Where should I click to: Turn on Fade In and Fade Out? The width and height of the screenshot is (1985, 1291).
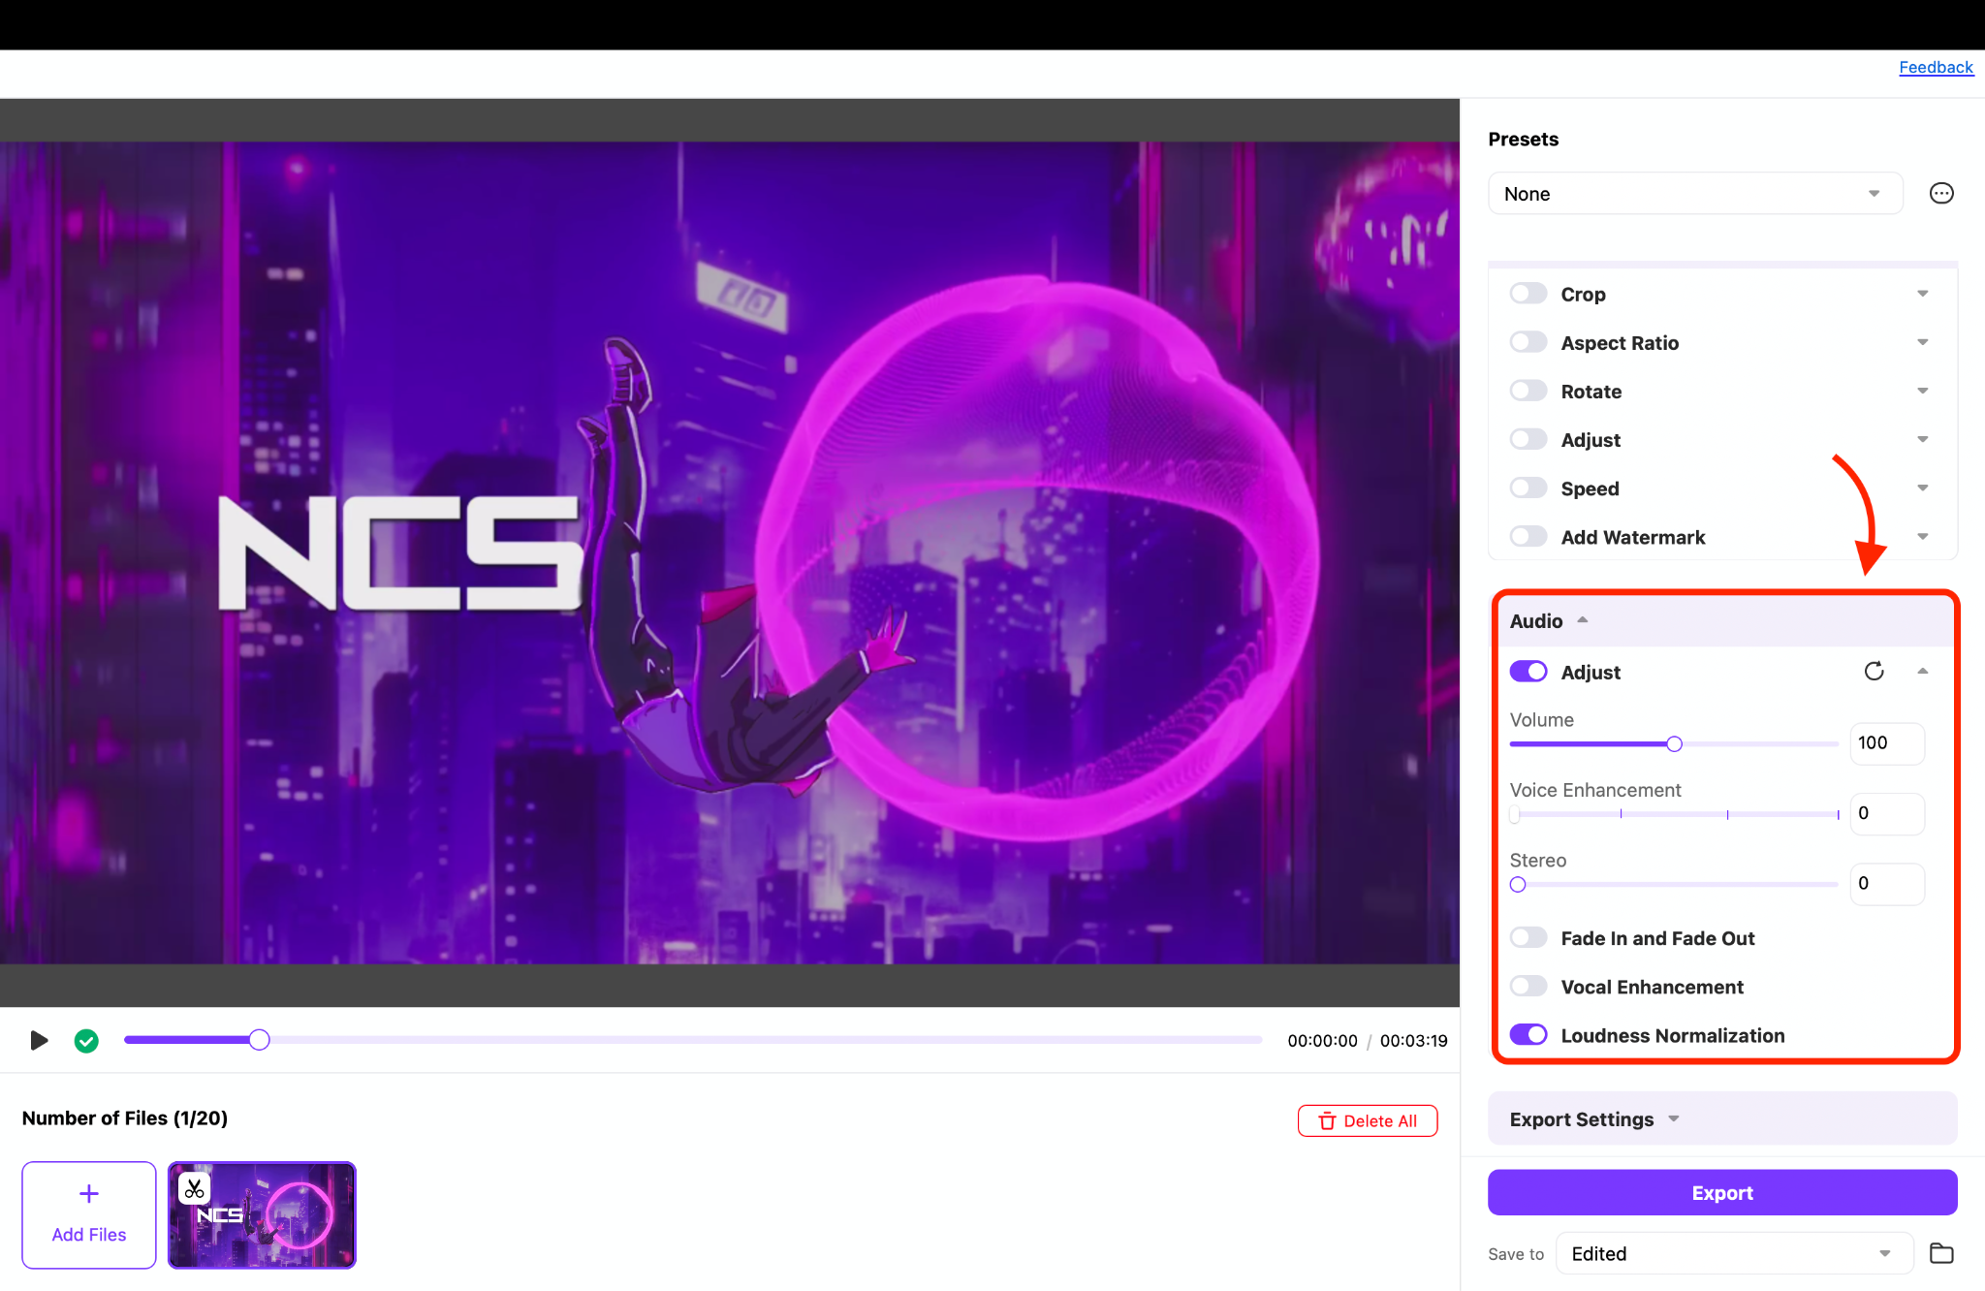(x=1528, y=937)
